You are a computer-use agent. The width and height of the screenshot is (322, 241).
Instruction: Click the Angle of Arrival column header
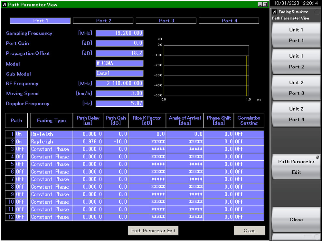[x=185, y=121]
